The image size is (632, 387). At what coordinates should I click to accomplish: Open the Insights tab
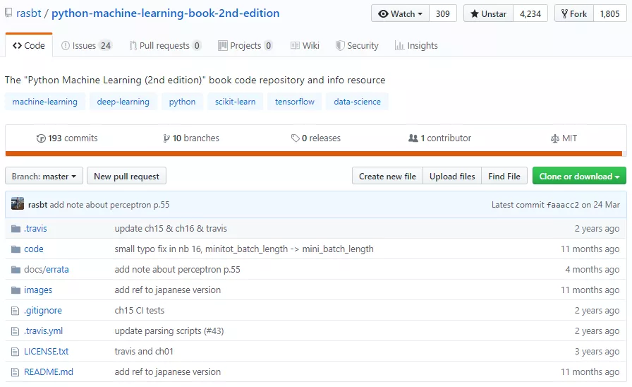[416, 45]
